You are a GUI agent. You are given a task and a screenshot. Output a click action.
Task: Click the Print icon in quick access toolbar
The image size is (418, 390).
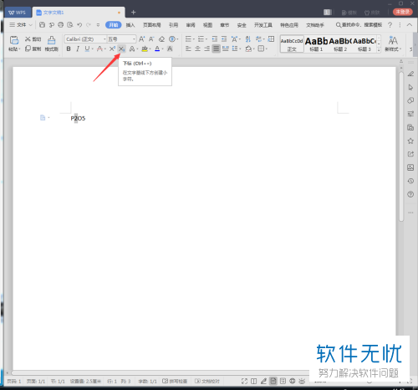click(60, 25)
